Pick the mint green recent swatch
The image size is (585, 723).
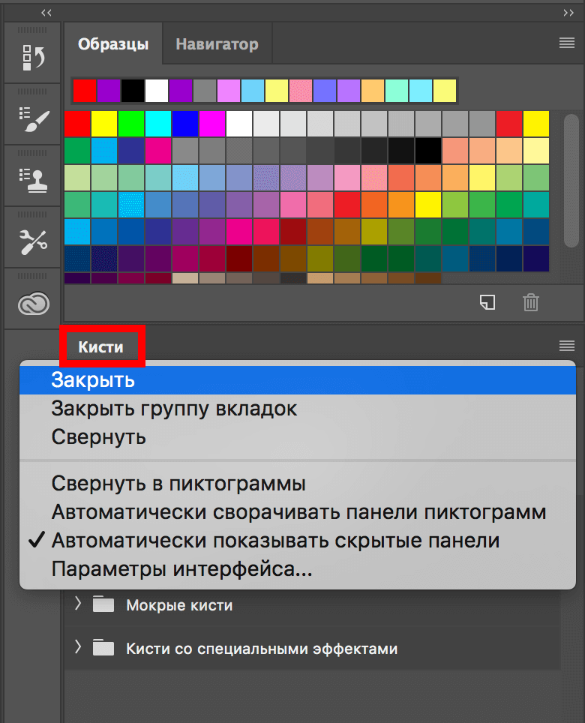click(x=397, y=90)
